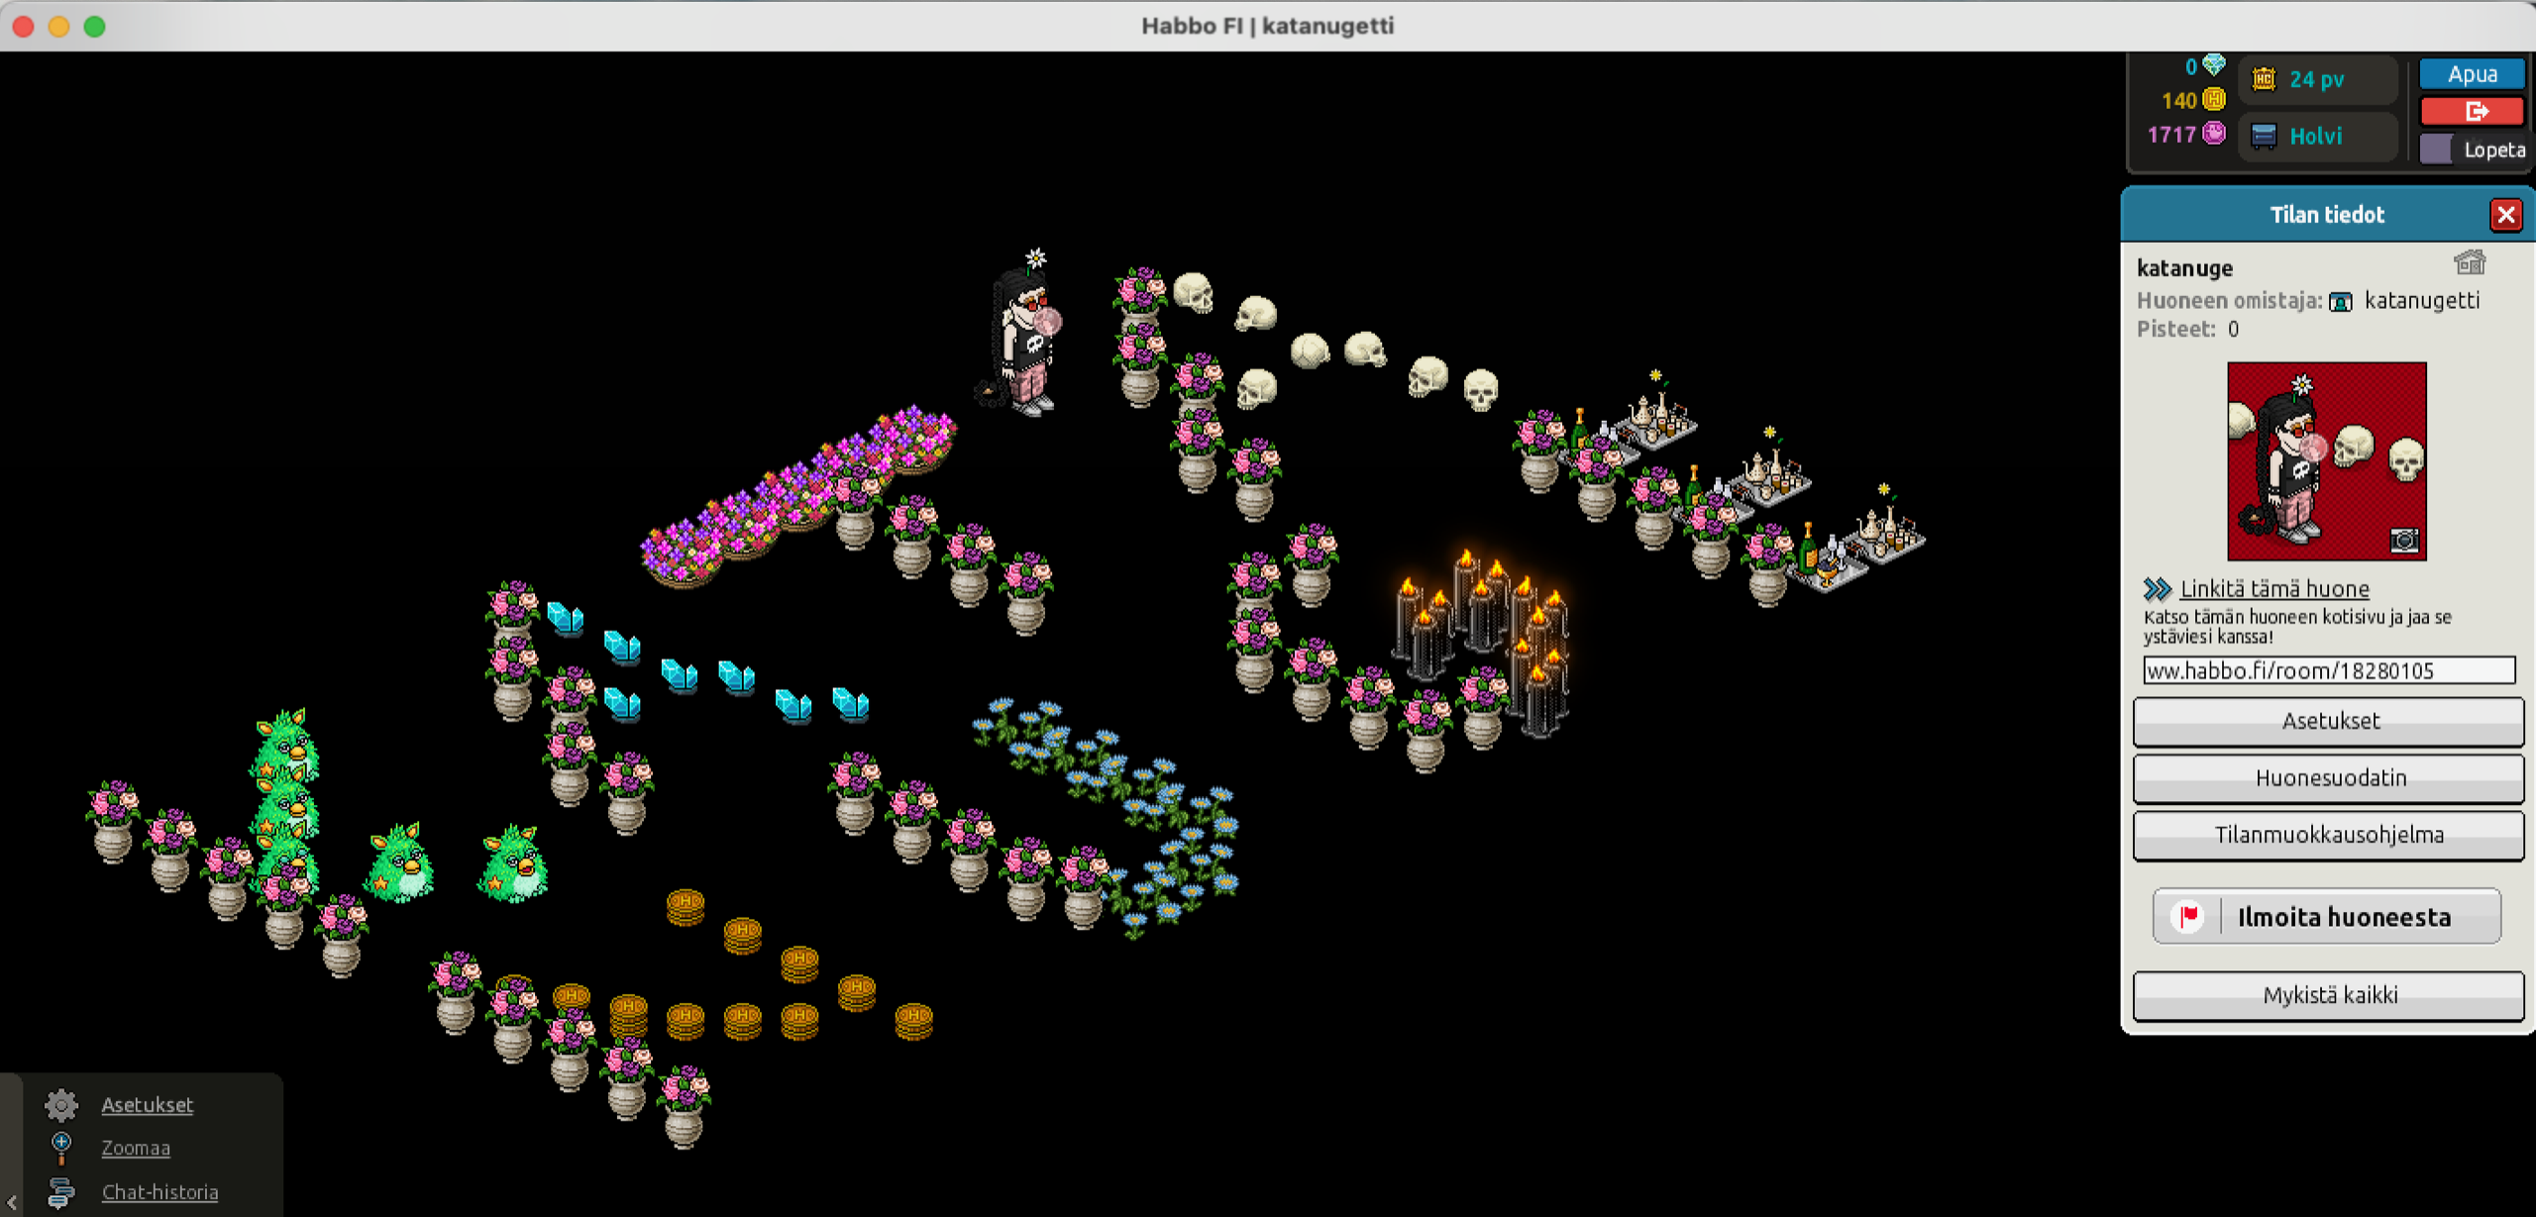The image size is (2536, 1217).
Task: Click the chat history icon
Action: pos(61,1192)
